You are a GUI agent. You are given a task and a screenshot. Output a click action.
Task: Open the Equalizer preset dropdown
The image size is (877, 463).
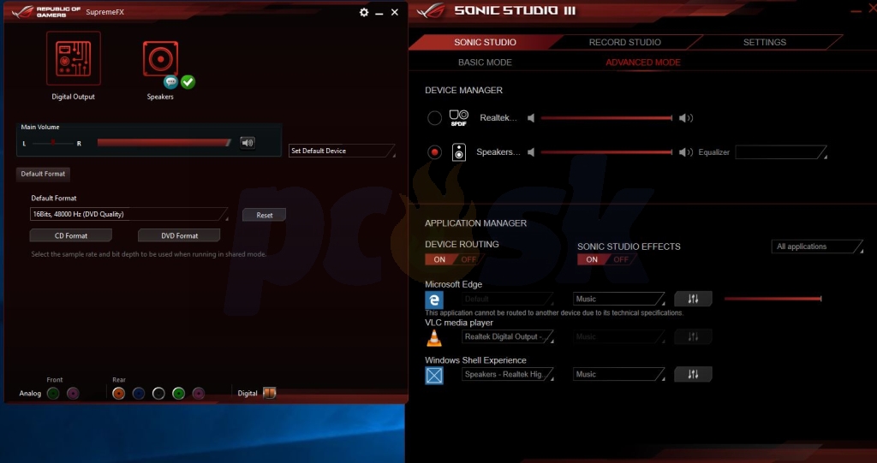coord(781,152)
